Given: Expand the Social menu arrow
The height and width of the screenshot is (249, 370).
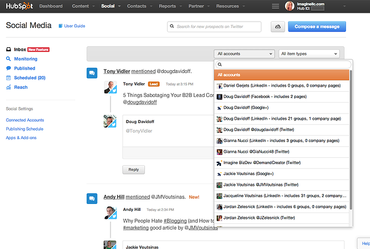Looking at the screenshot, I should tap(119, 6).
